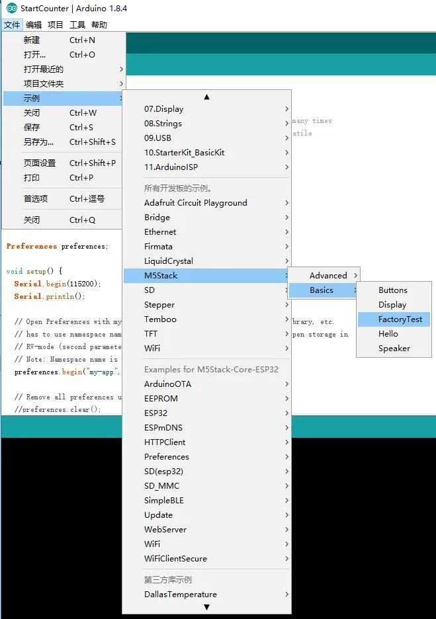Open the Speaker example

point(394,349)
